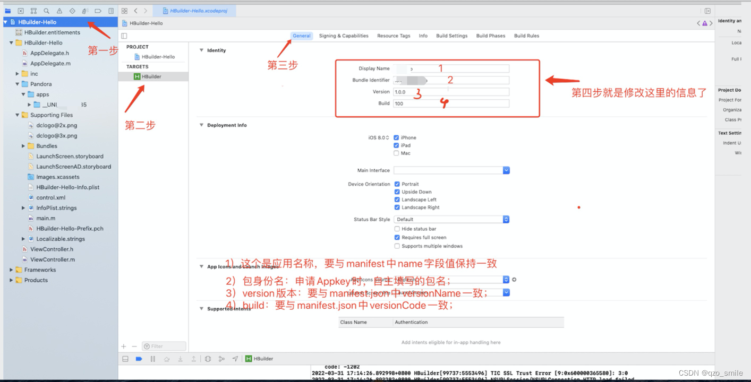
Task: Click the Step Out debug icon
Action: point(194,359)
